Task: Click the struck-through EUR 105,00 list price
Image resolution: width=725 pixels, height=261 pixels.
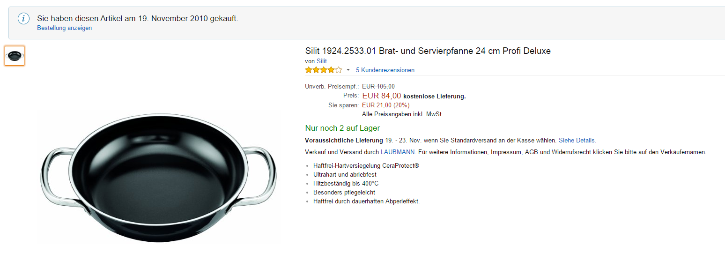Action: [378, 86]
